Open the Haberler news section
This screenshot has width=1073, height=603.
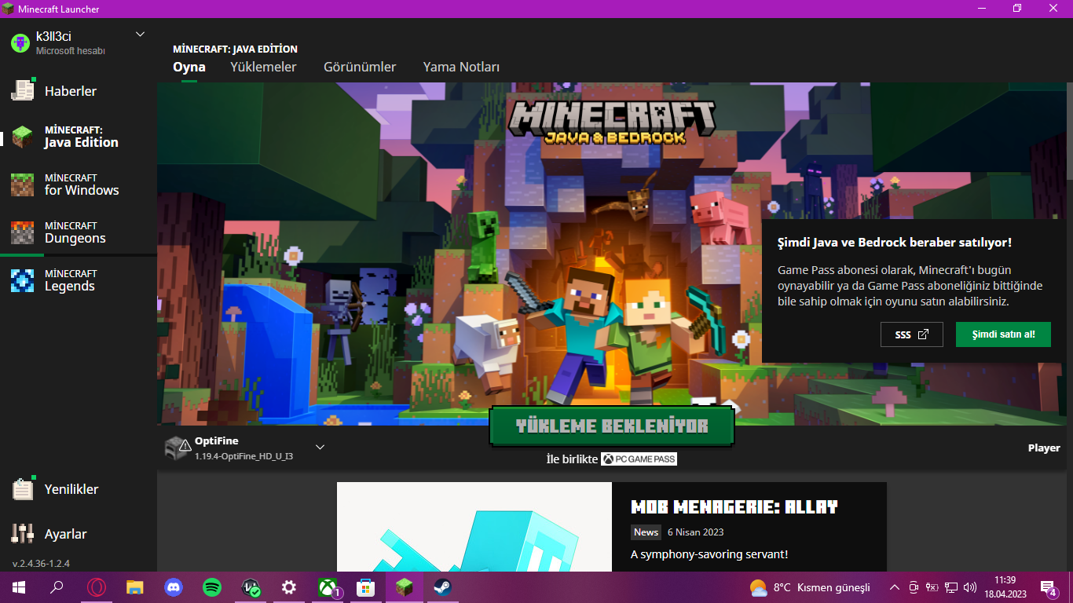78,91
